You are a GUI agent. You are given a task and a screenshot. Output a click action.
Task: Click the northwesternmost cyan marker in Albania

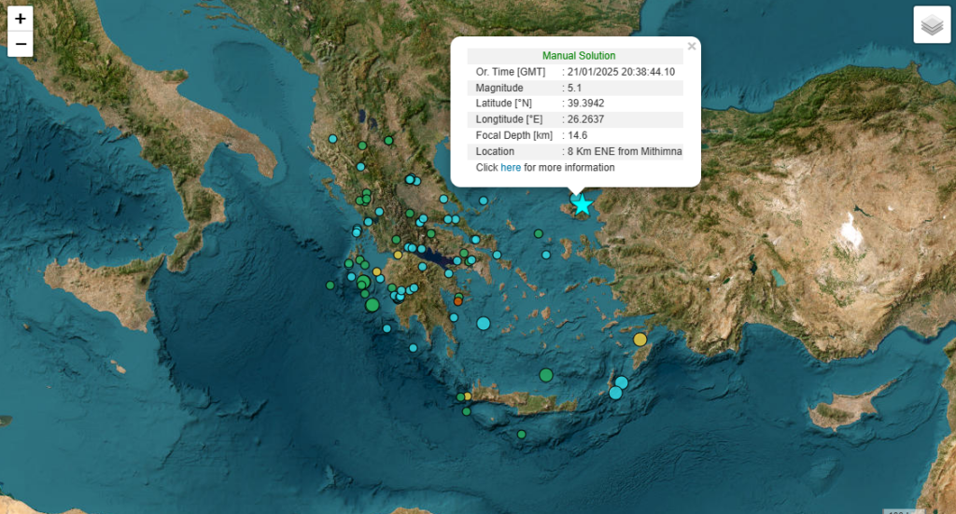332,139
